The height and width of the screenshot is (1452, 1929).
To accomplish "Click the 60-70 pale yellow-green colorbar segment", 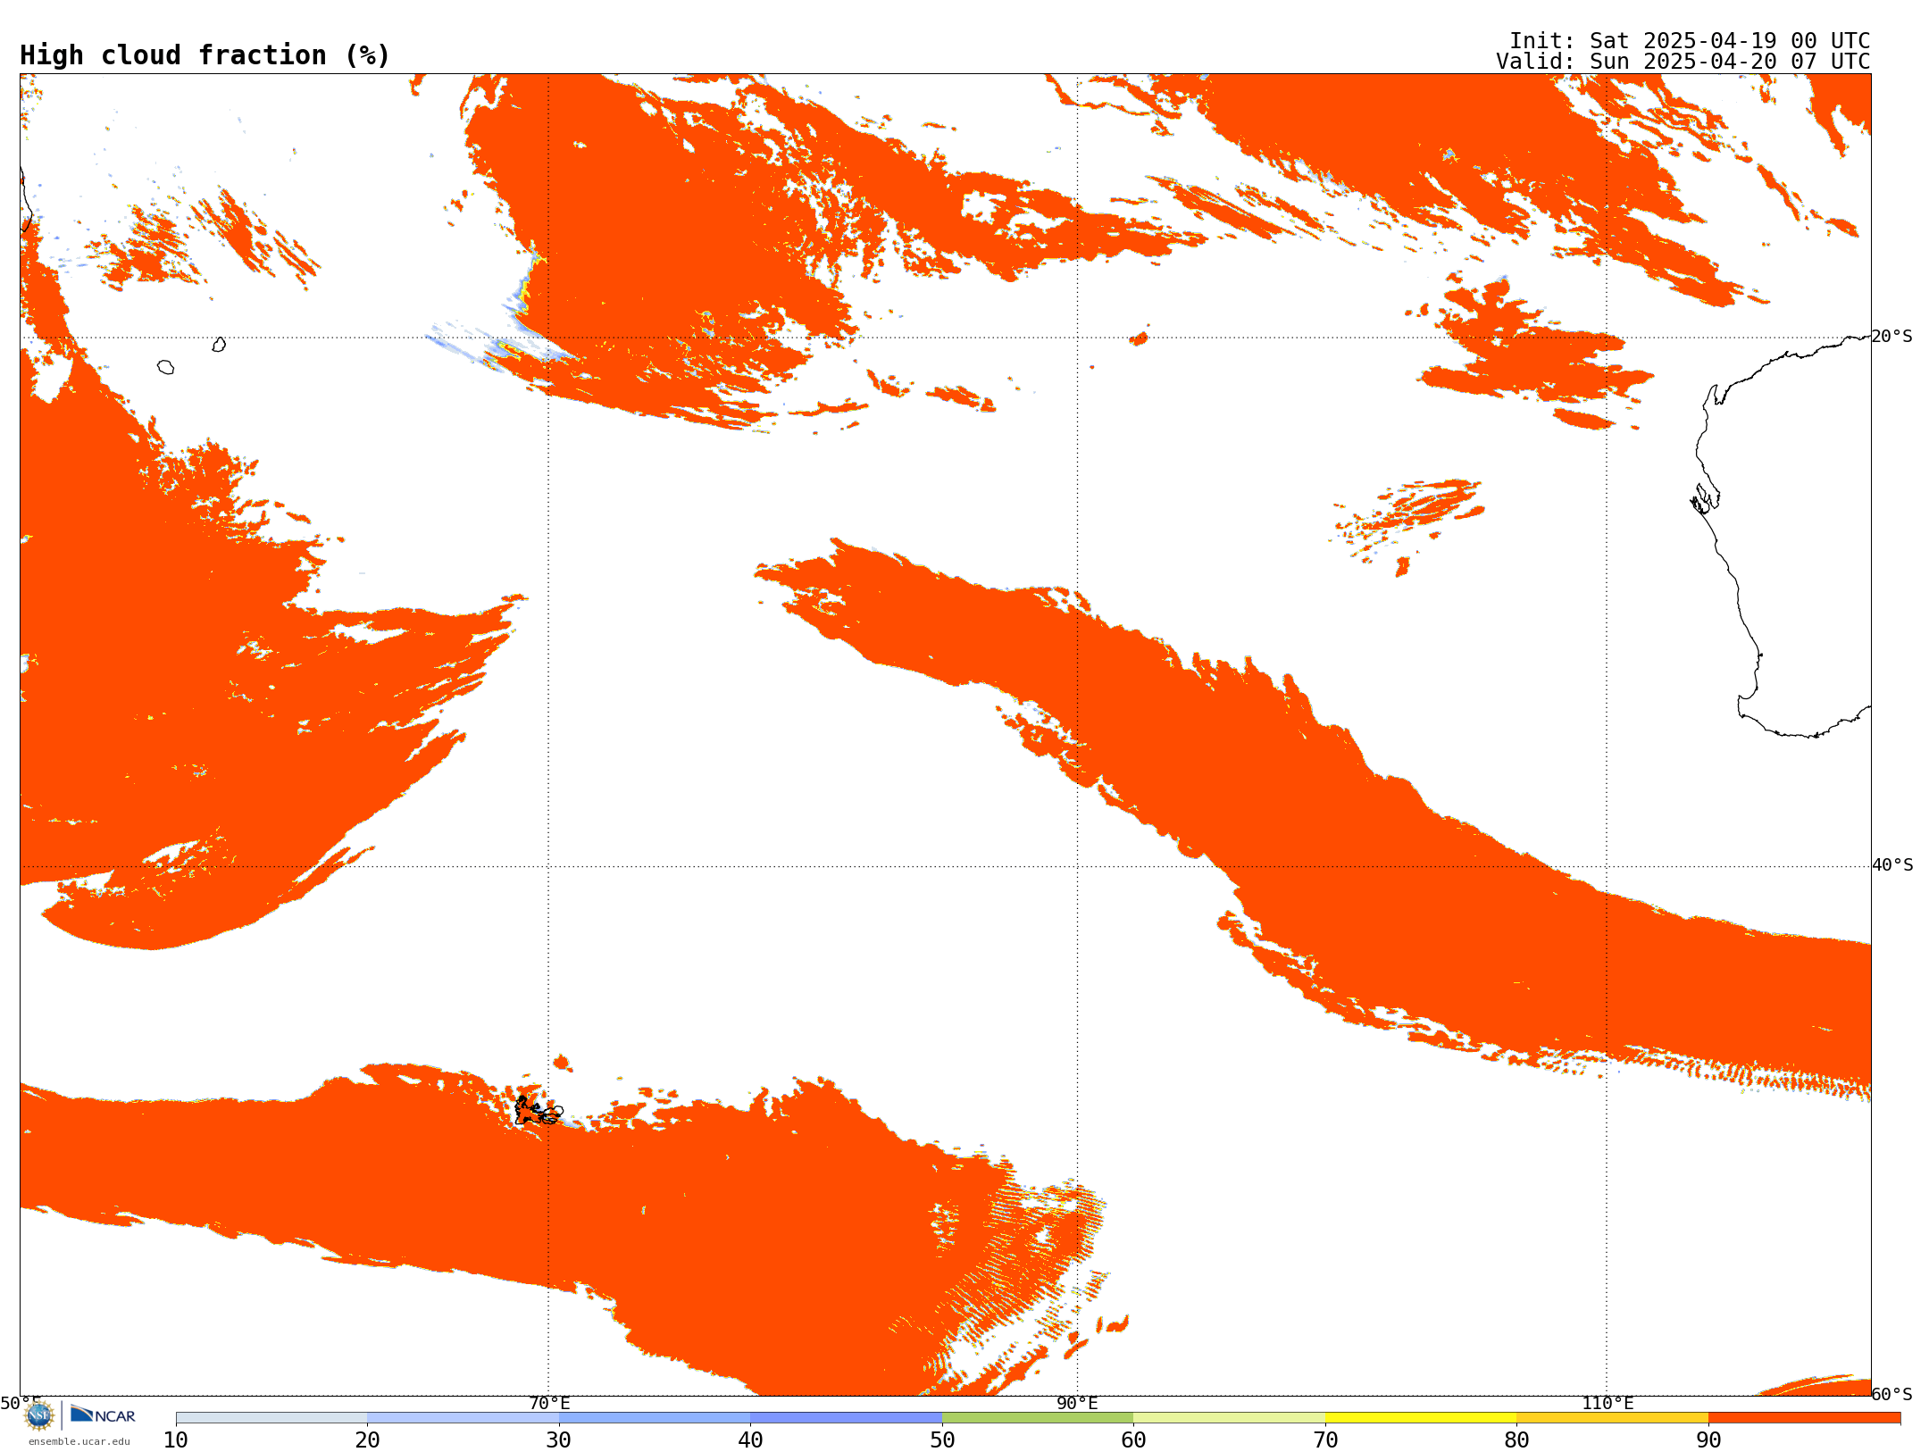I will tap(1230, 1417).
